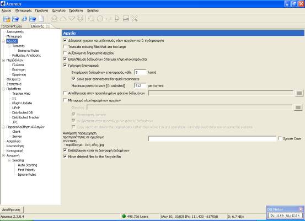This screenshot has width=305, height=221.
Task: Click the Start torrent toolbar icon
Action: (117, 19)
